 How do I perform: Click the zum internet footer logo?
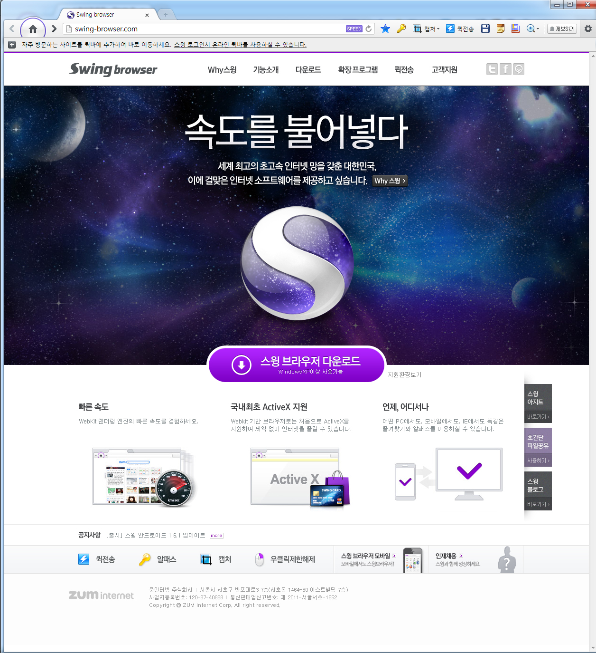click(x=101, y=595)
